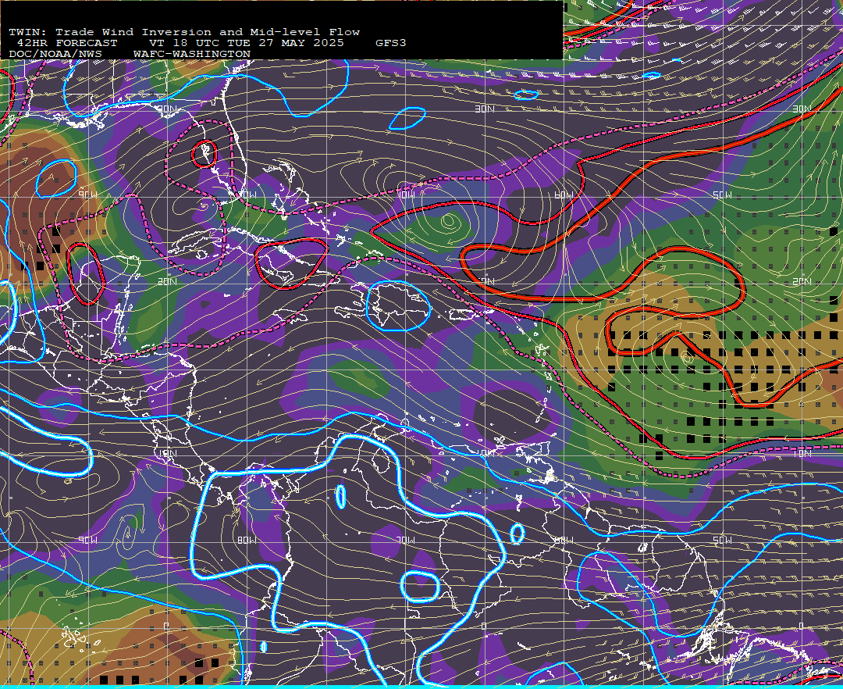Click the "VT 18 UTC TUE 27 MAY 2025" valid time
The height and width of the screenshot is (689, 843).
click(x=247, y=43)
